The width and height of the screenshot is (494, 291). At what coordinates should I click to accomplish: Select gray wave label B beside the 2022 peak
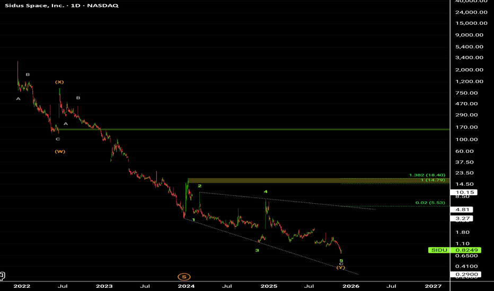coord(28,75)
